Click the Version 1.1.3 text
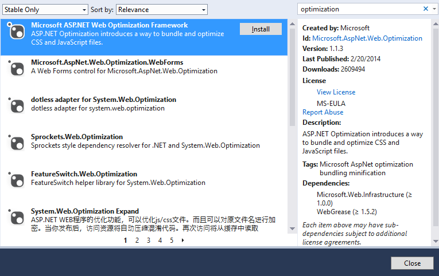 (x=323, y=49)
